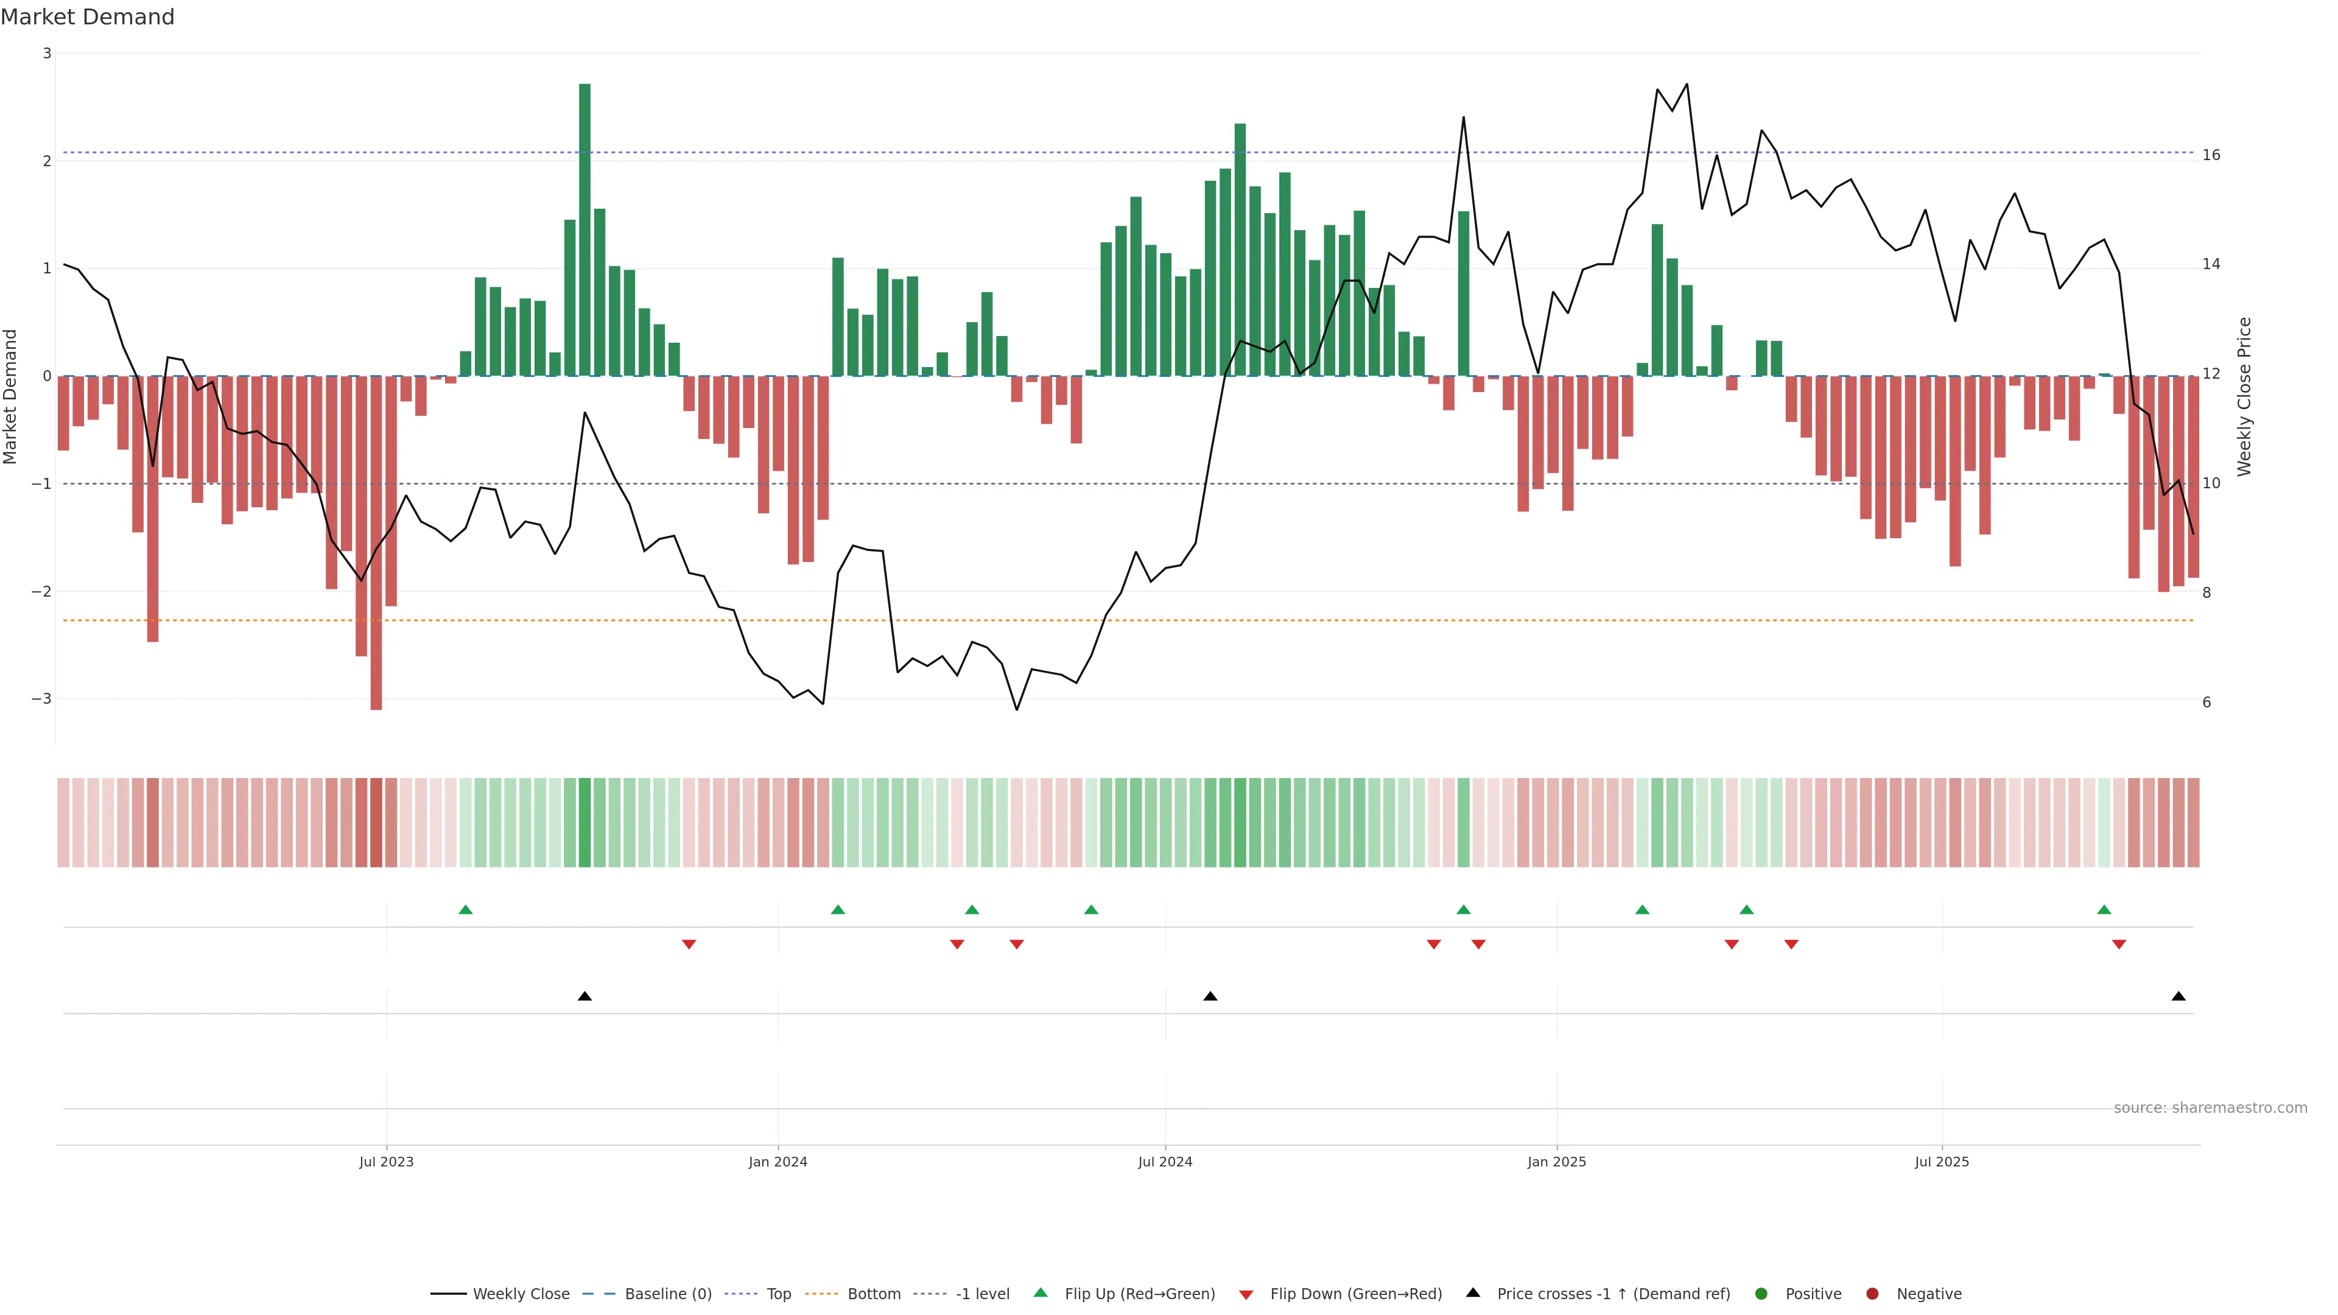2338x1315 pixels.
Task: Click the Jan 2025 x-axis label
Action: tap(1557, 1163)
